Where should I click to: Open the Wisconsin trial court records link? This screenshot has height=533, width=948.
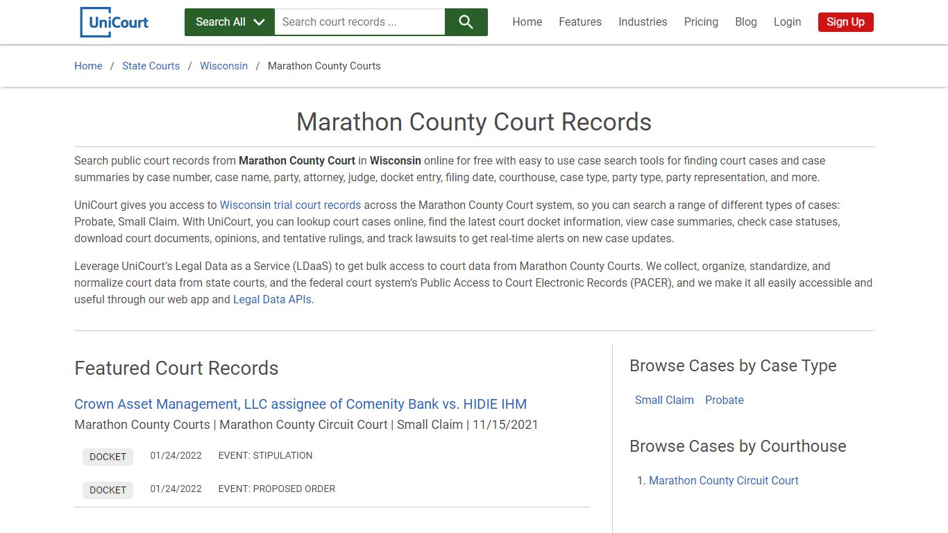pos(290,205)
